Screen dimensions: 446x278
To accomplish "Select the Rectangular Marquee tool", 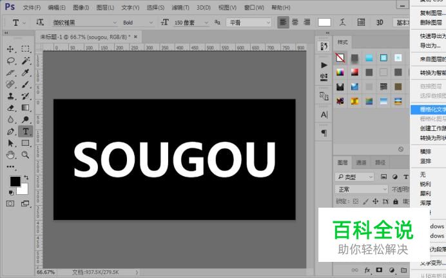I will [25, 49].
